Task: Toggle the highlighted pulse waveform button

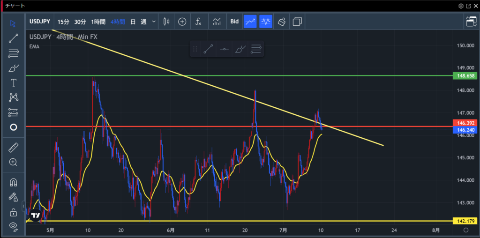Action: (x=266, y=22)
